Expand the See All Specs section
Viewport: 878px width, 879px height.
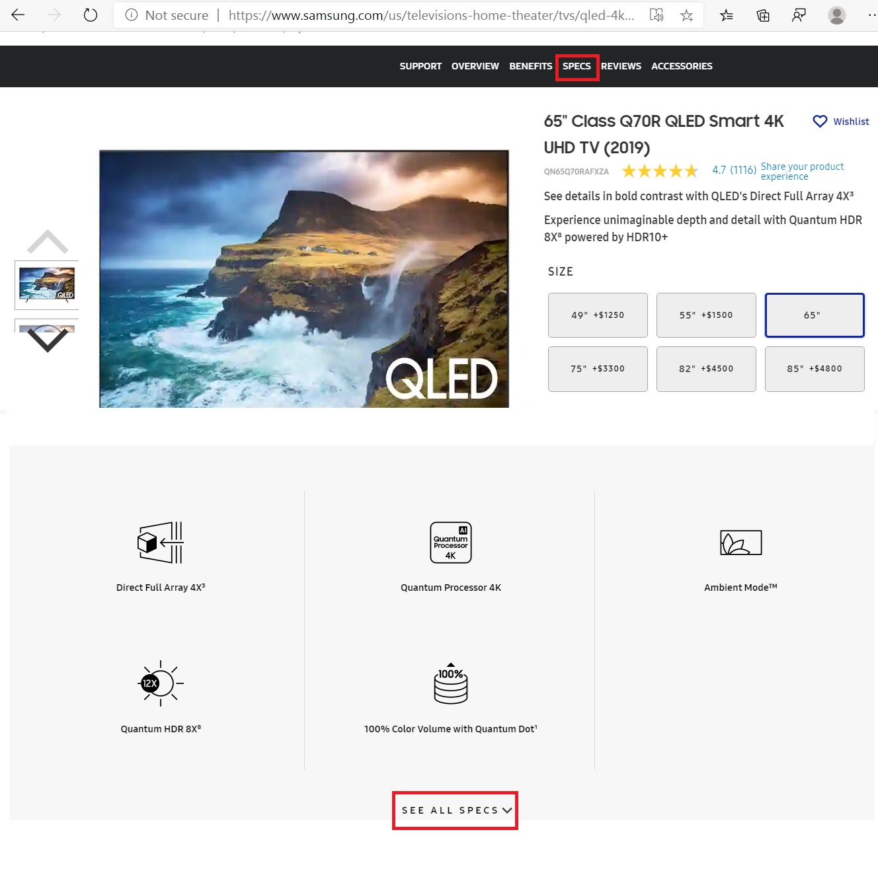tap(456, 810)
